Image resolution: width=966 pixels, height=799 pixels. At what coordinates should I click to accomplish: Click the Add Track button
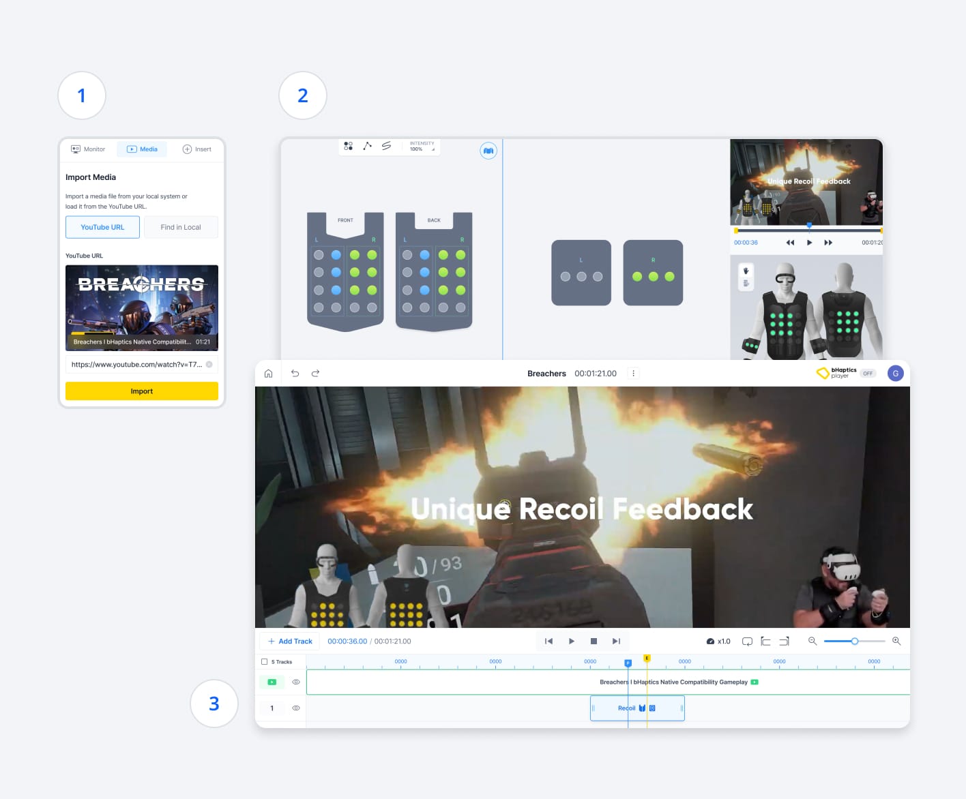pos(289,641)
